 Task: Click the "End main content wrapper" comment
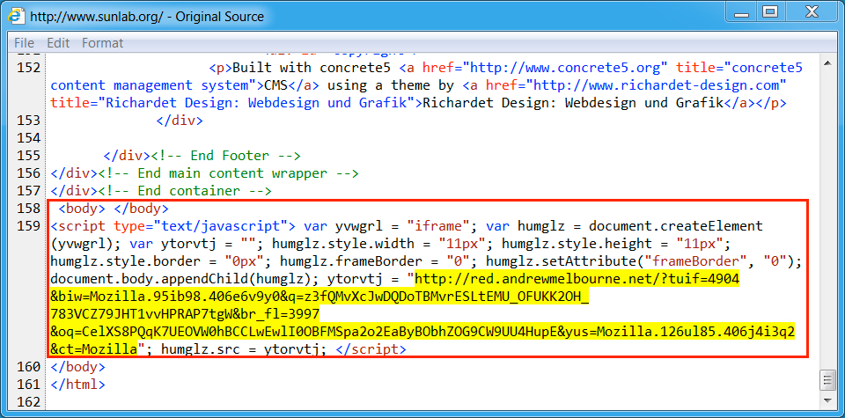tap(228, 173)
